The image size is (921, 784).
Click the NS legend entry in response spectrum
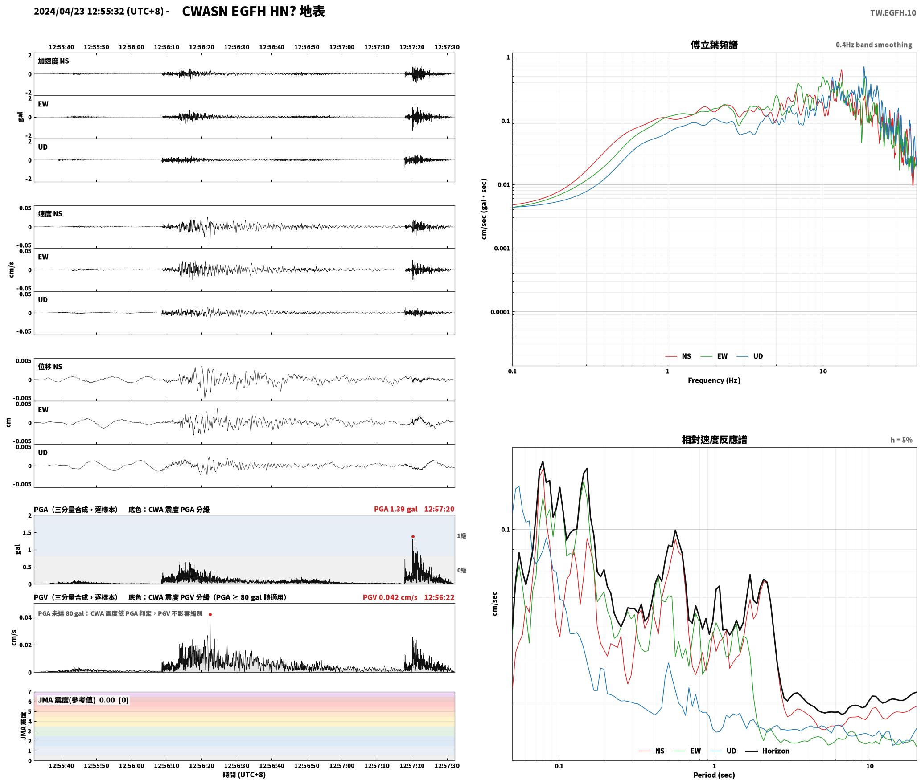click(x=651, y=751)
